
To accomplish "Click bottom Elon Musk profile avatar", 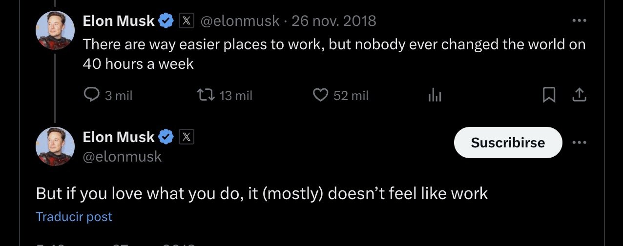I will 55,146.
